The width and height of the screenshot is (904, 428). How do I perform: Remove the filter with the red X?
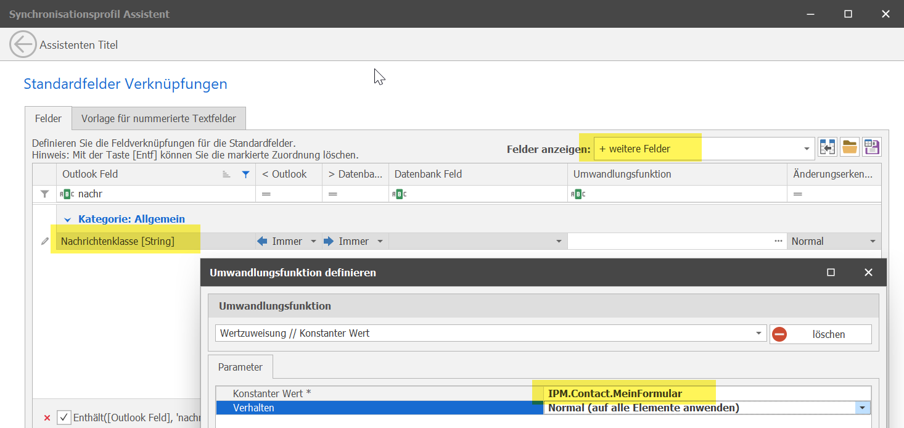[47, 418]
